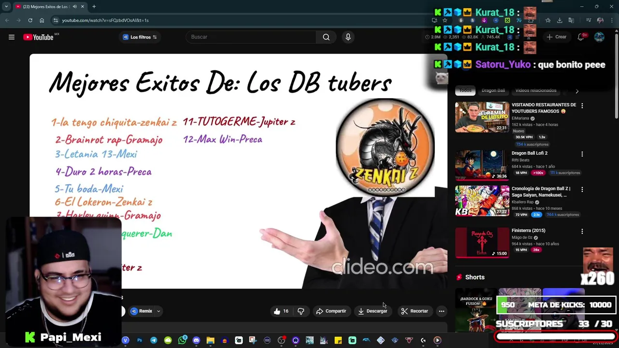This screenshot has width=619, height=348.
Task: Open the Los filtros extension button
Action: point(140,37)
